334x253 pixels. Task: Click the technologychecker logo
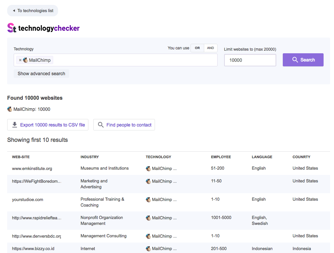point(43,28)
